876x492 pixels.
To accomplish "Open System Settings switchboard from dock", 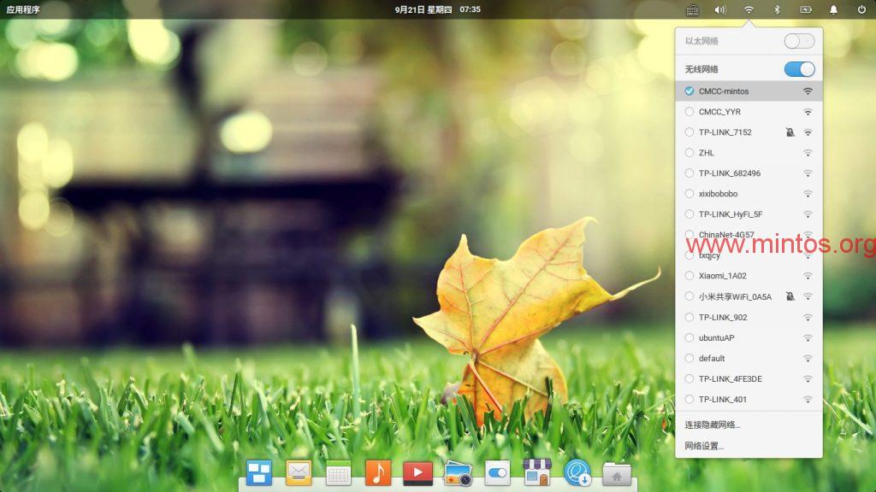I will (497, 473).
